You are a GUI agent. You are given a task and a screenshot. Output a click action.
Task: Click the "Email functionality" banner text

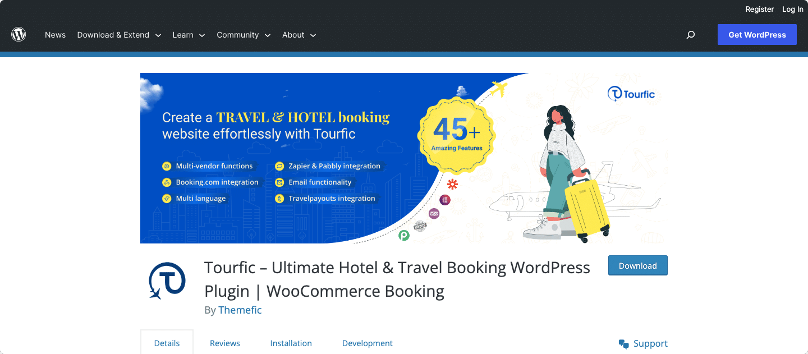(x=320, y=182)
